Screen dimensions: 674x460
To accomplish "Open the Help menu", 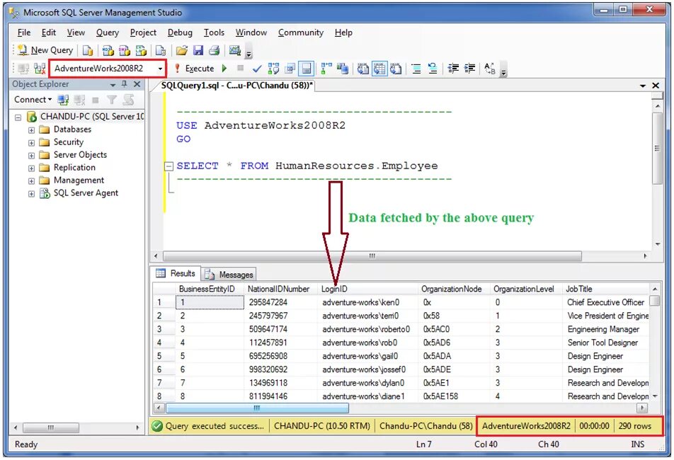I will 343,33.
